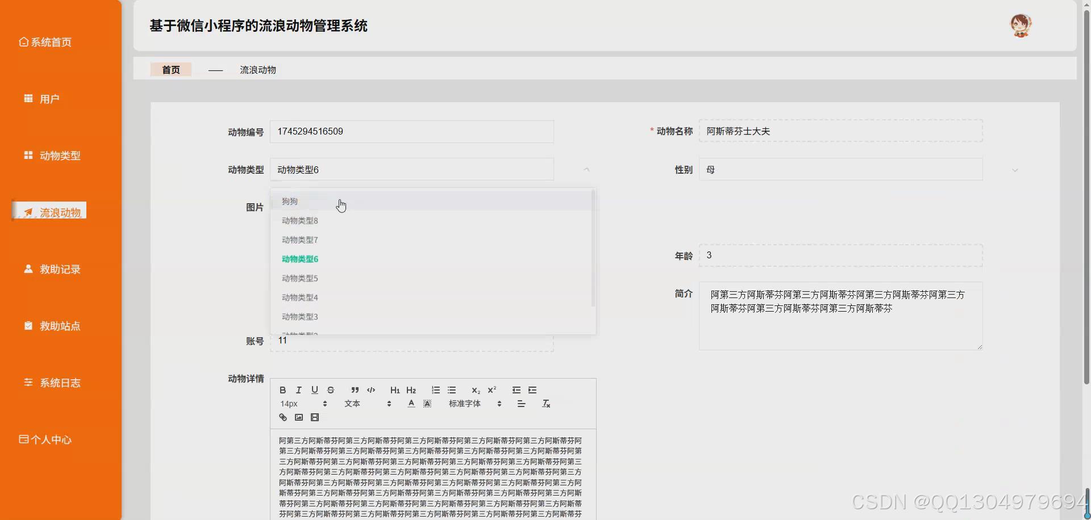Insert a video into the animal detail editor
1091x520 pixels.
pos(314,417)
